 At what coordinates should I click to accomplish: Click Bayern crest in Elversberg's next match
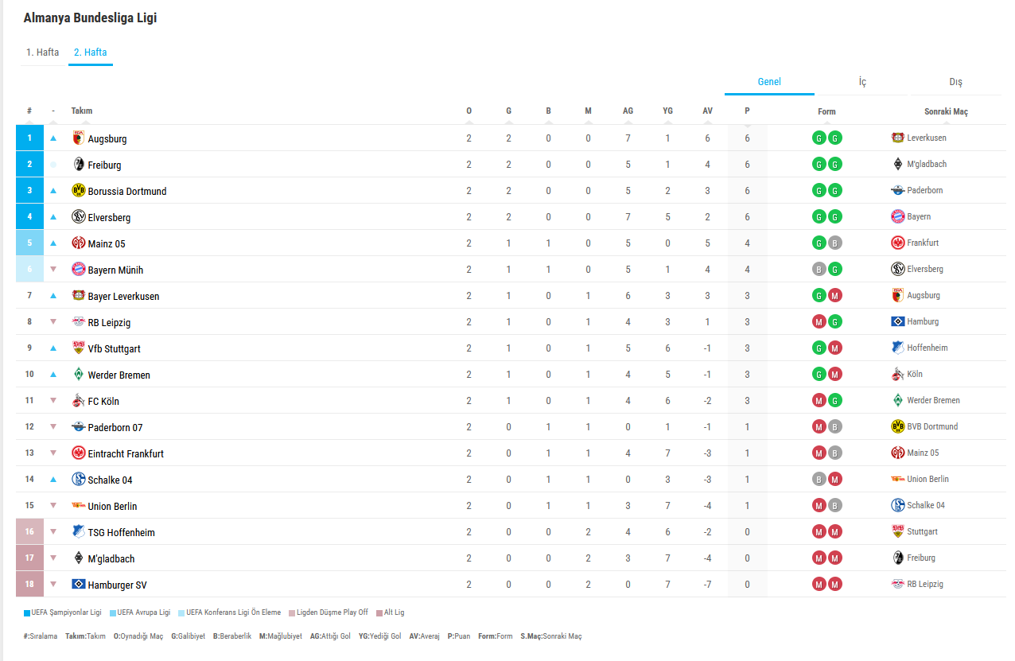tap(898, 216)
